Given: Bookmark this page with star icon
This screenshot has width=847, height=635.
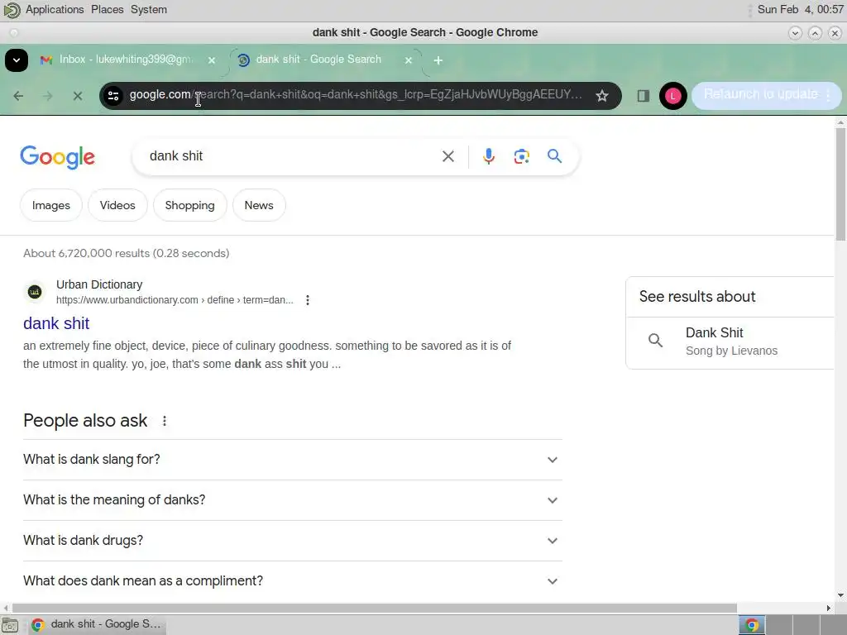Looking at the screenshot, I should click(602, 96).
